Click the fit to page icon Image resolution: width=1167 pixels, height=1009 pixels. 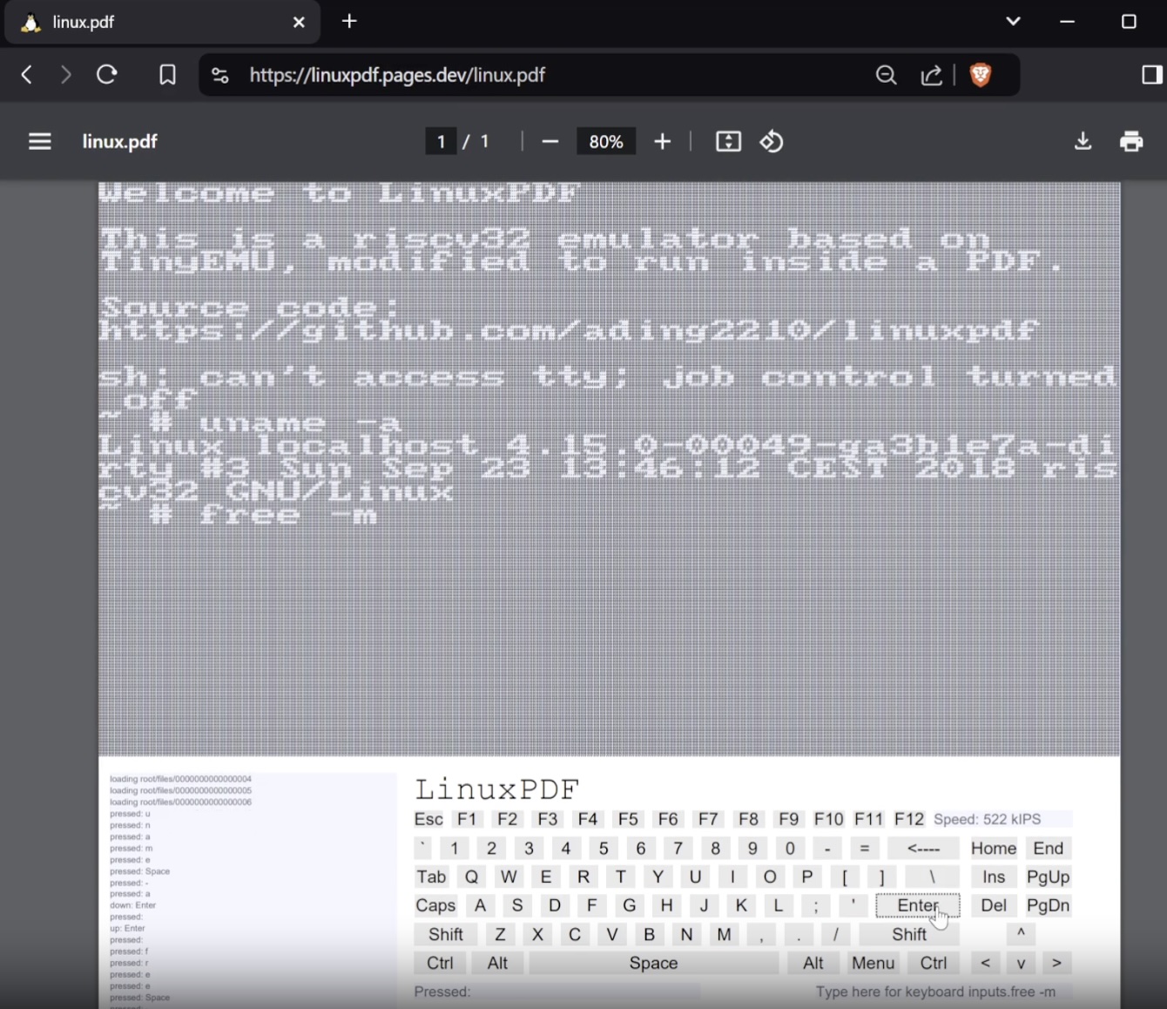tap(728, 141)
